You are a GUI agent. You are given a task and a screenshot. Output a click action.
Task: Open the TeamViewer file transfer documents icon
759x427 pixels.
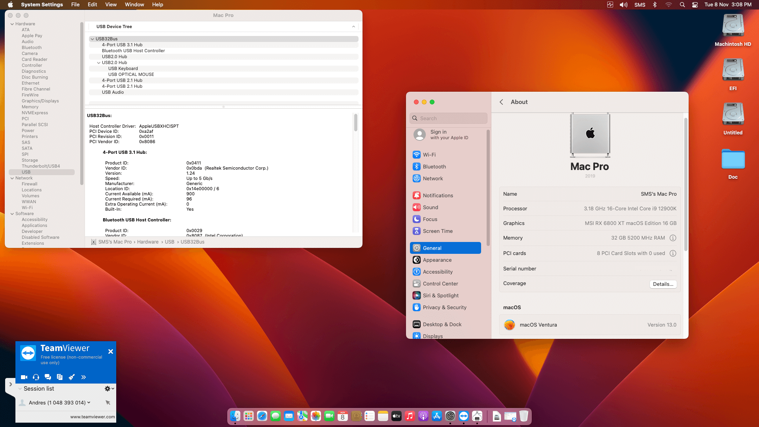(x=60, y=377)
